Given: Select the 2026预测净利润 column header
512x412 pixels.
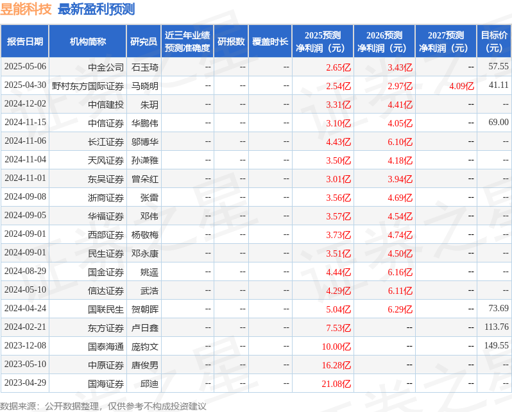Looking at the screenshot, I should 384,42.
